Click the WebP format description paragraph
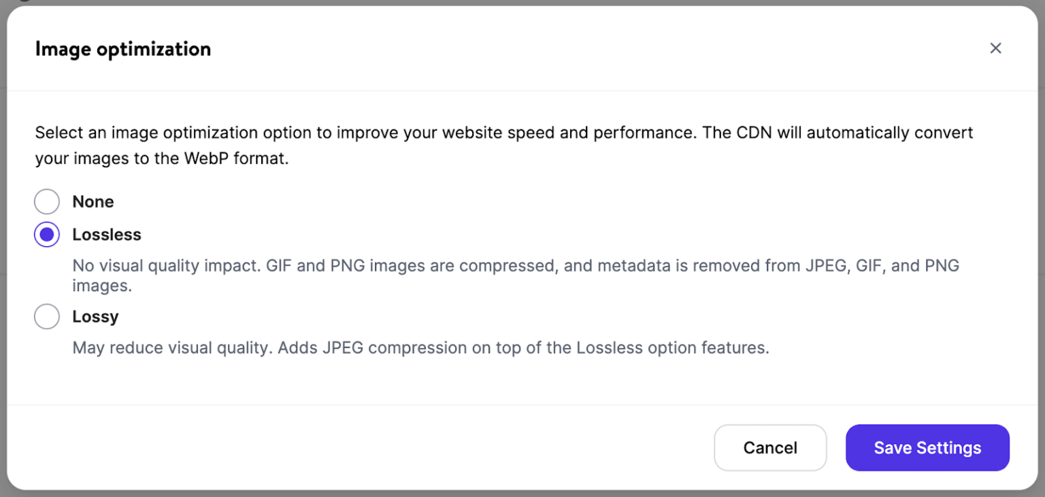The image size is (1045, 497). click(x=503, y=145)
